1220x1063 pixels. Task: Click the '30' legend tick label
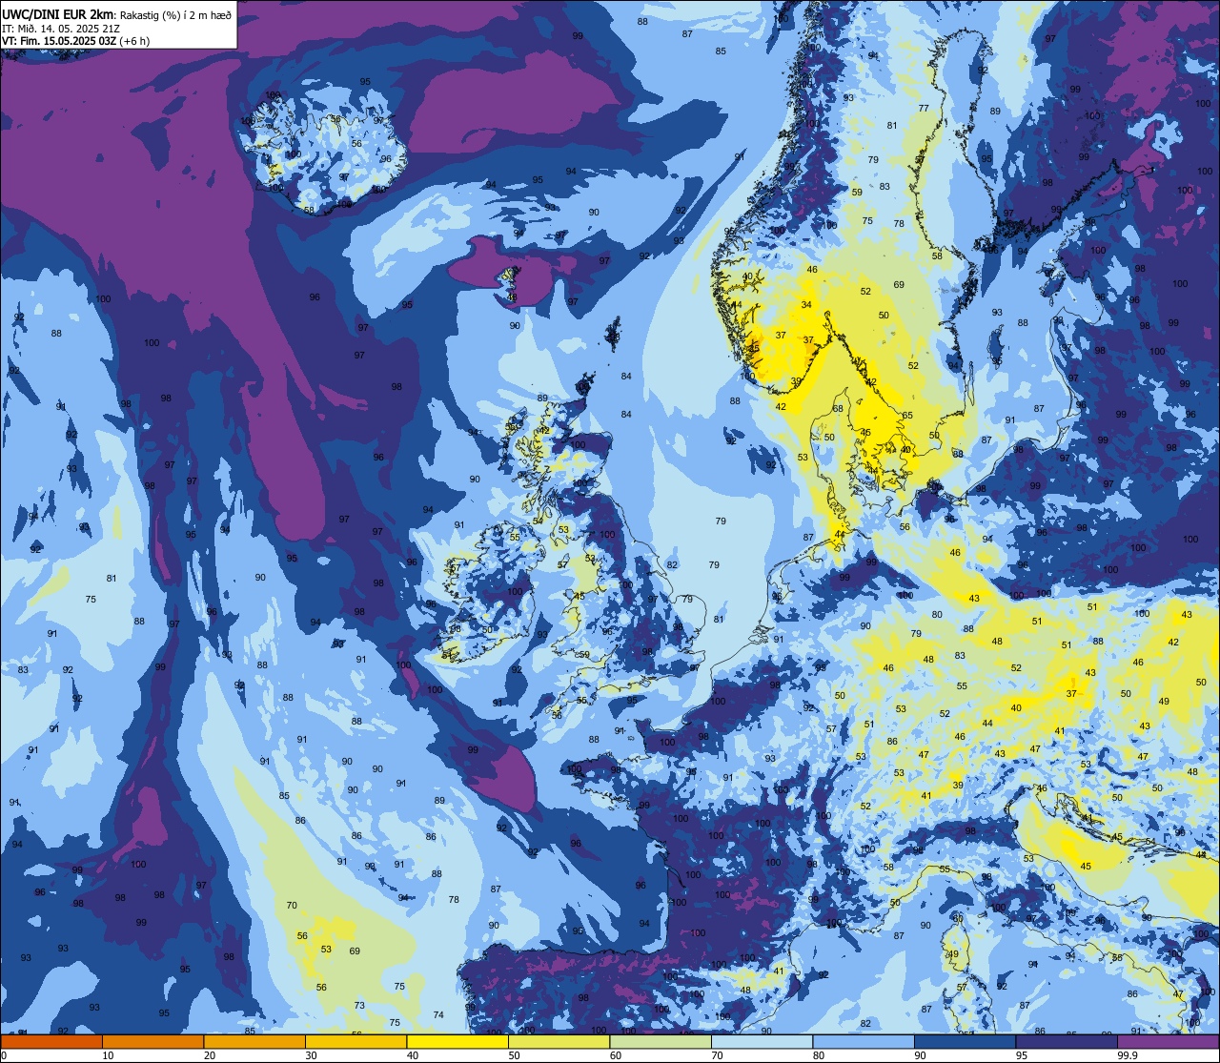[311, 1054]
